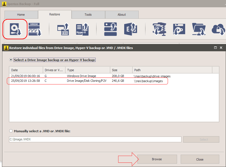Open the cloud restore icon
The width and height of the screenshot is (226, 167).
[x=218, y=29]
